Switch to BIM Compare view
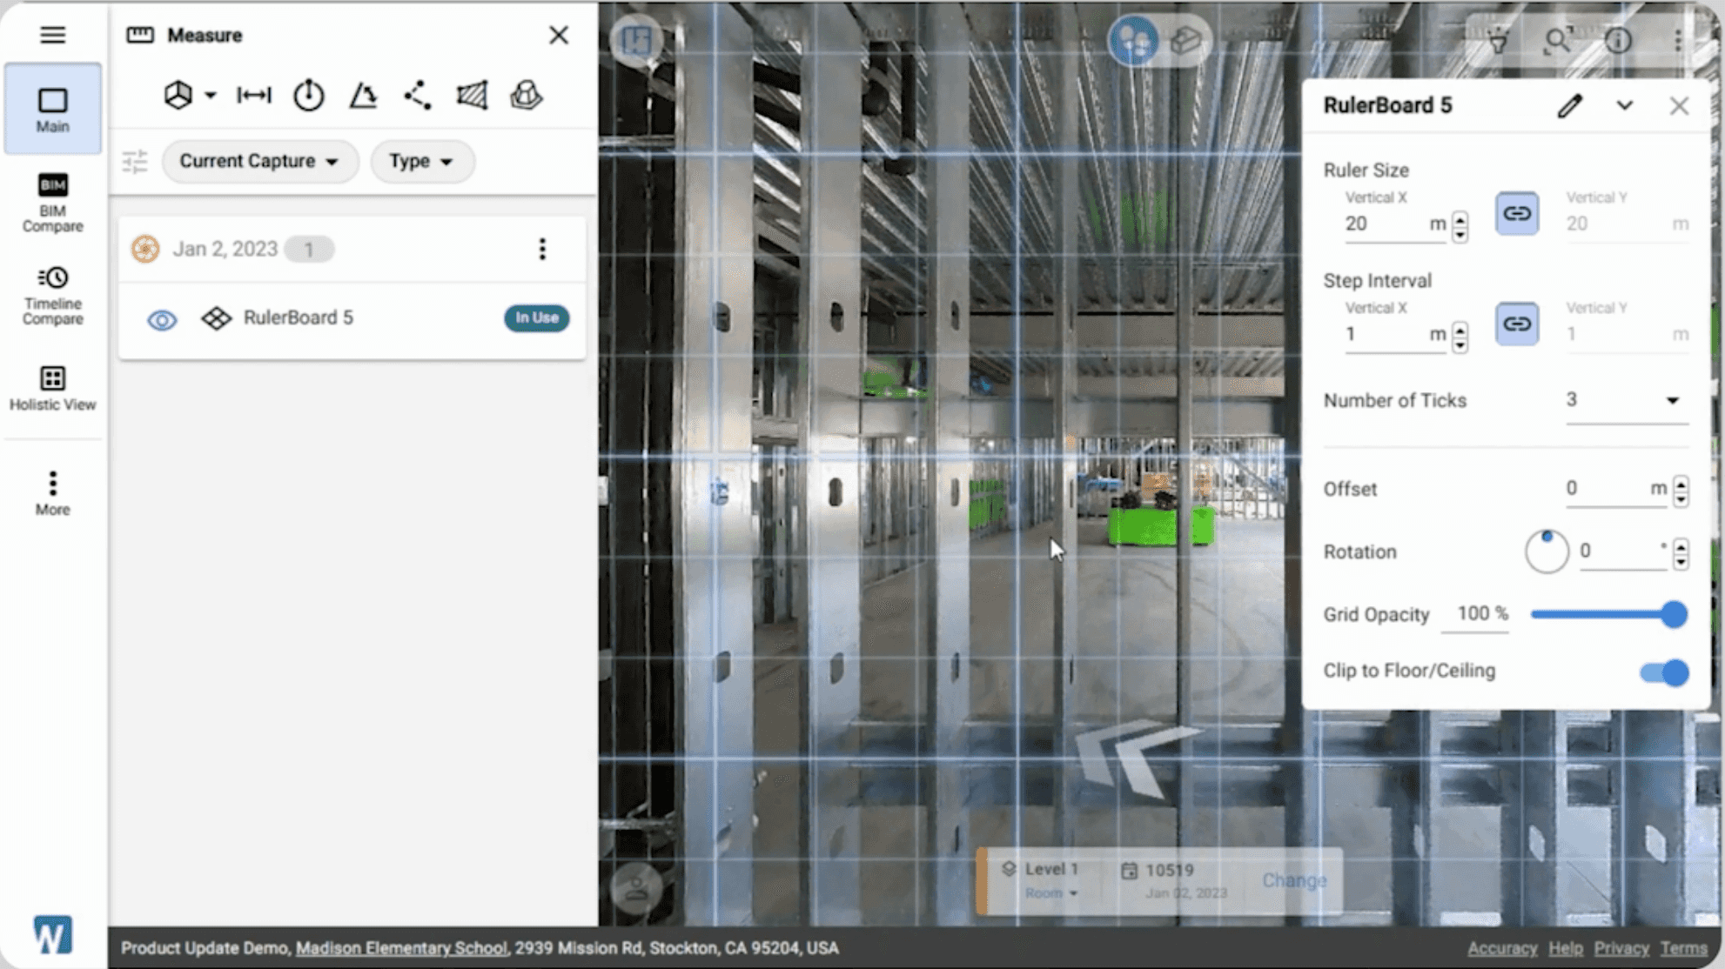1725x969 pixels. (x=52, y=202)
